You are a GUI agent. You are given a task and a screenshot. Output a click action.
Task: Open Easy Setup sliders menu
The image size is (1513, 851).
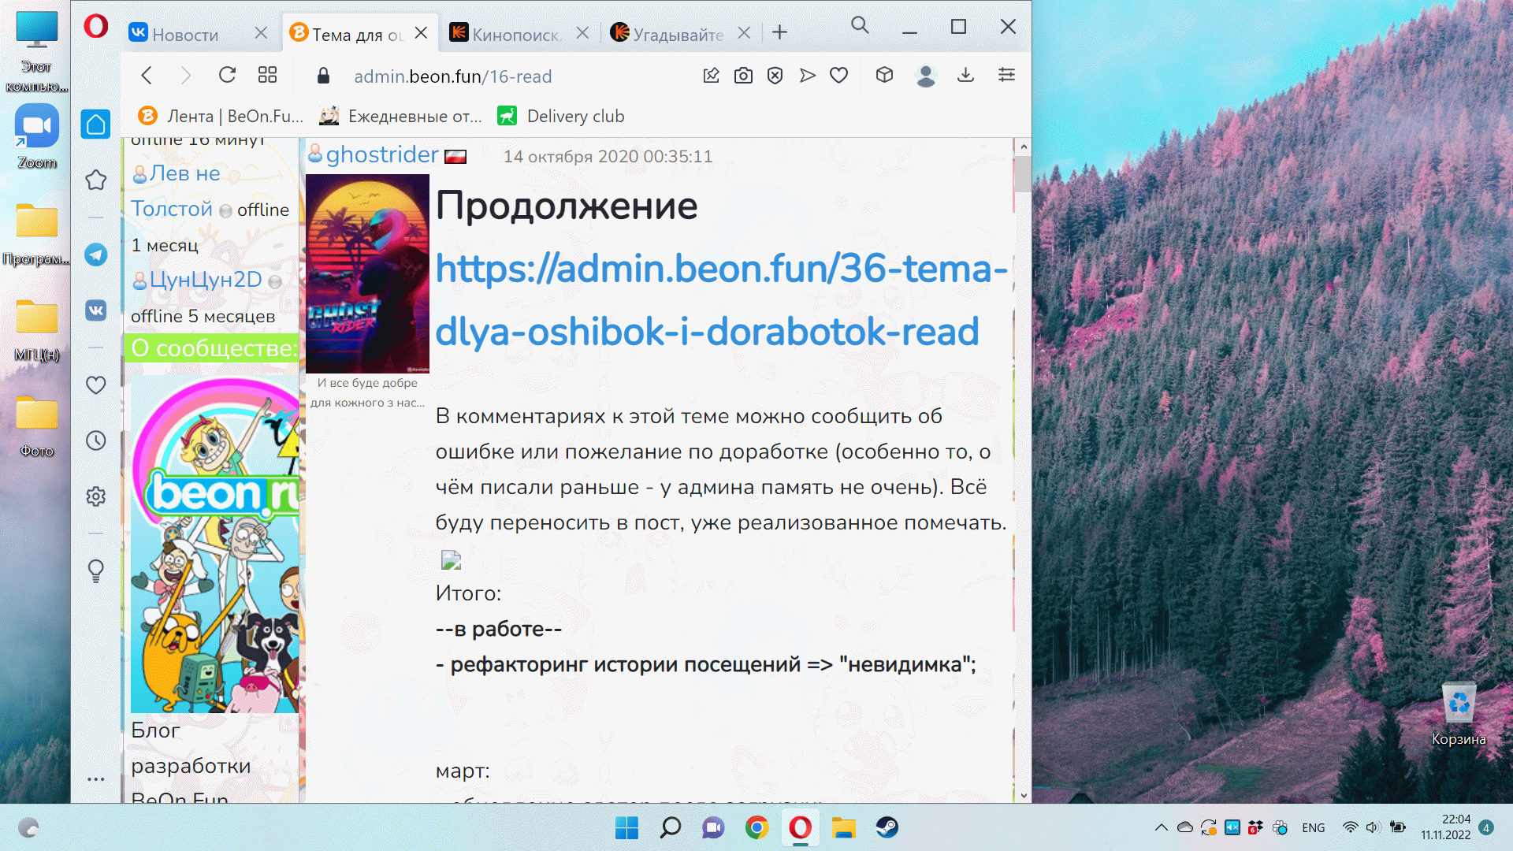[x=1006, y=75]
